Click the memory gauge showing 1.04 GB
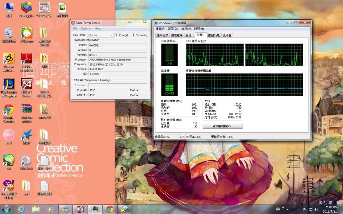The image size is (343, 214). coord(169,85)
